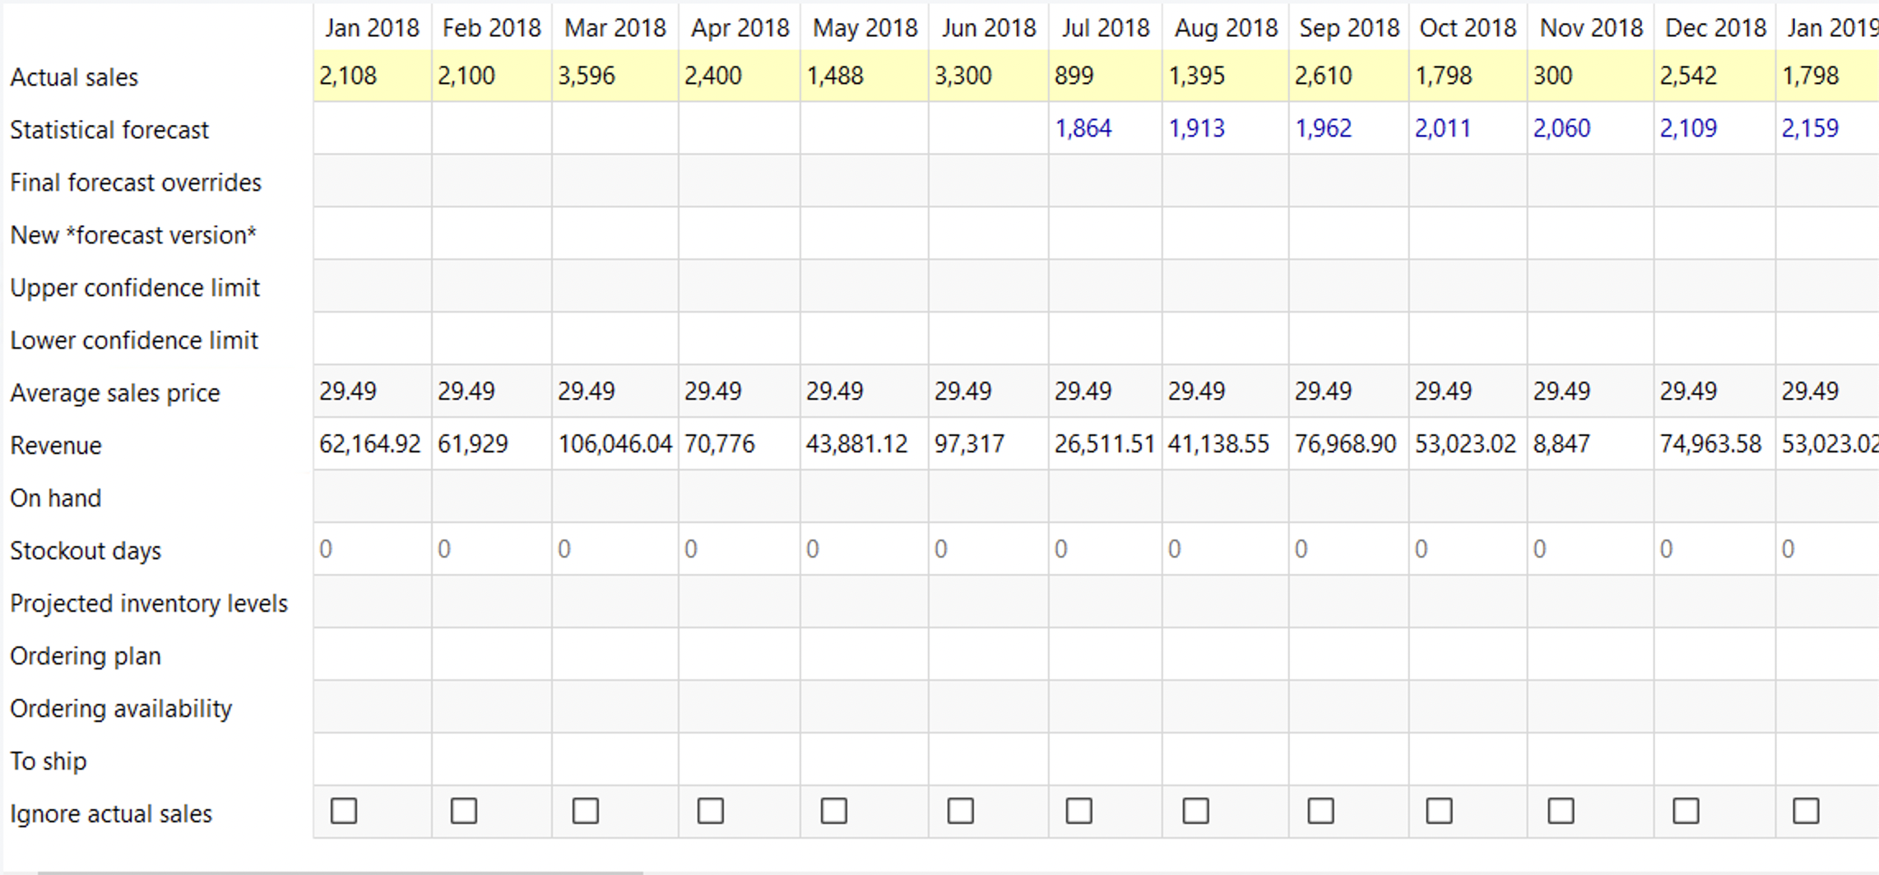Tick Ignore actual sales checkbox under Mar 2018
Viewport: 1879px width, 875px height.
tap(586, 811)
